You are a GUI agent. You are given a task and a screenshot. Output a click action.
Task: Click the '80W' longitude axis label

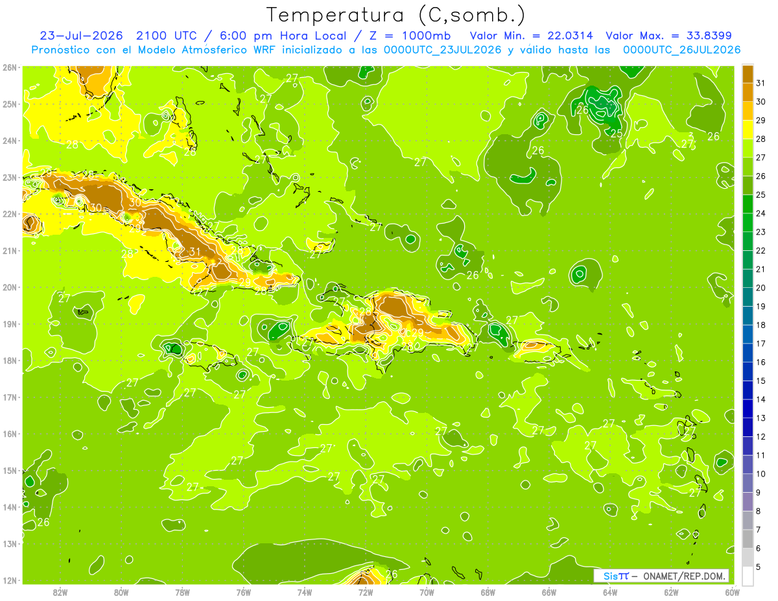[121, 591]
